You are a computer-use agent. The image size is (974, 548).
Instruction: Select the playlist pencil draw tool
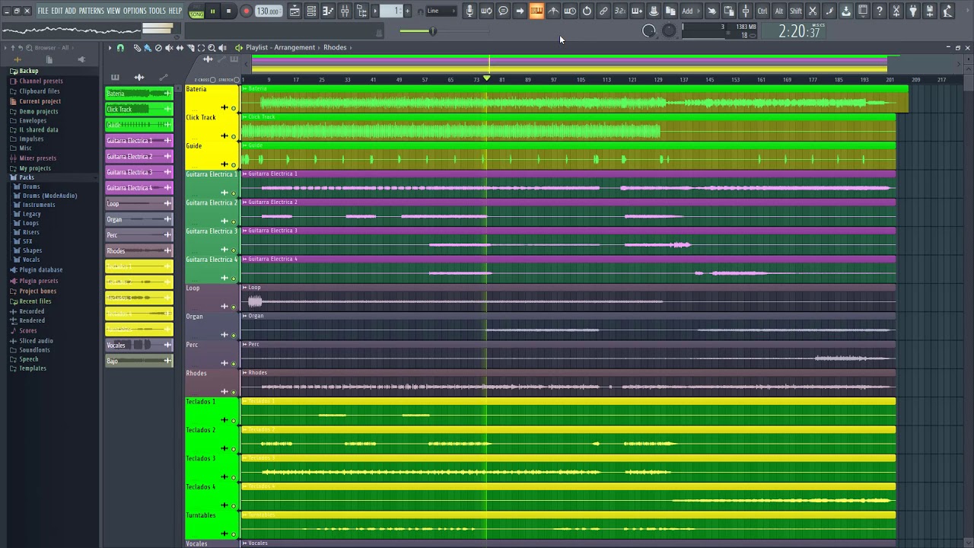(137, 48)
